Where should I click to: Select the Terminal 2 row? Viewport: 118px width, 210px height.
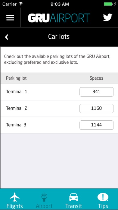59,108
